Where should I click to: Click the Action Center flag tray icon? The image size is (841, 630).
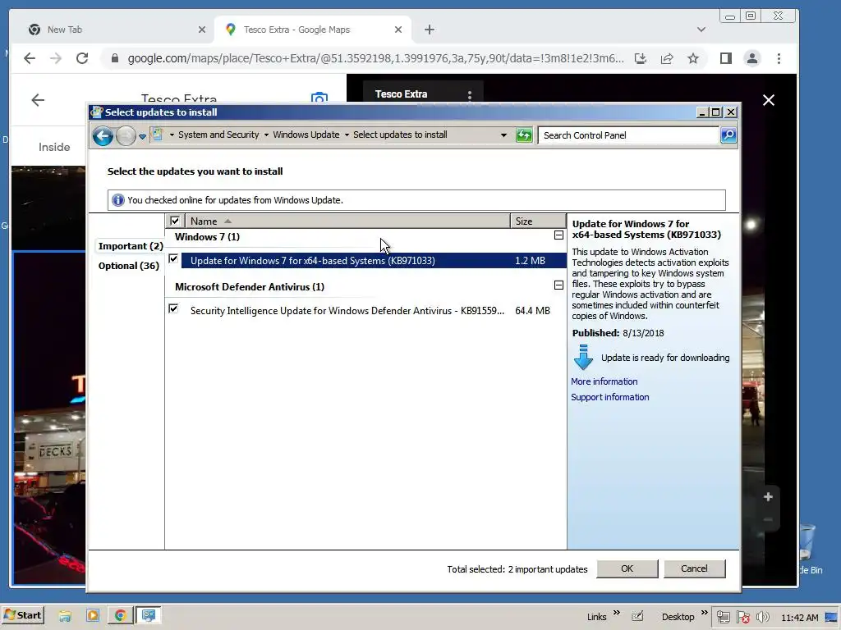tap(742, 617)
